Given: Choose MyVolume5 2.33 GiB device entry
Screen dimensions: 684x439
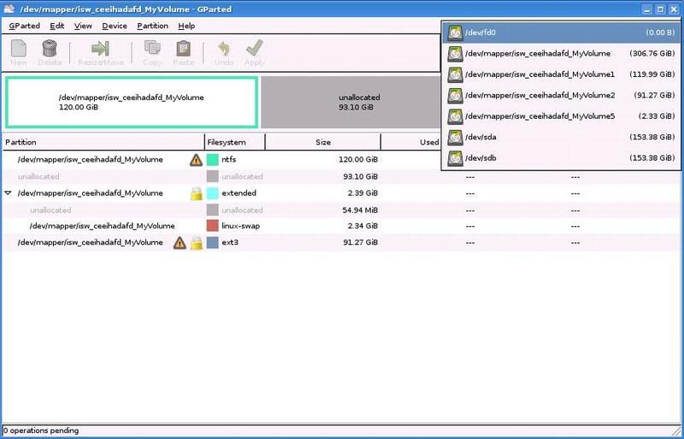Looking at the screenshot, I should coord(561,116).
